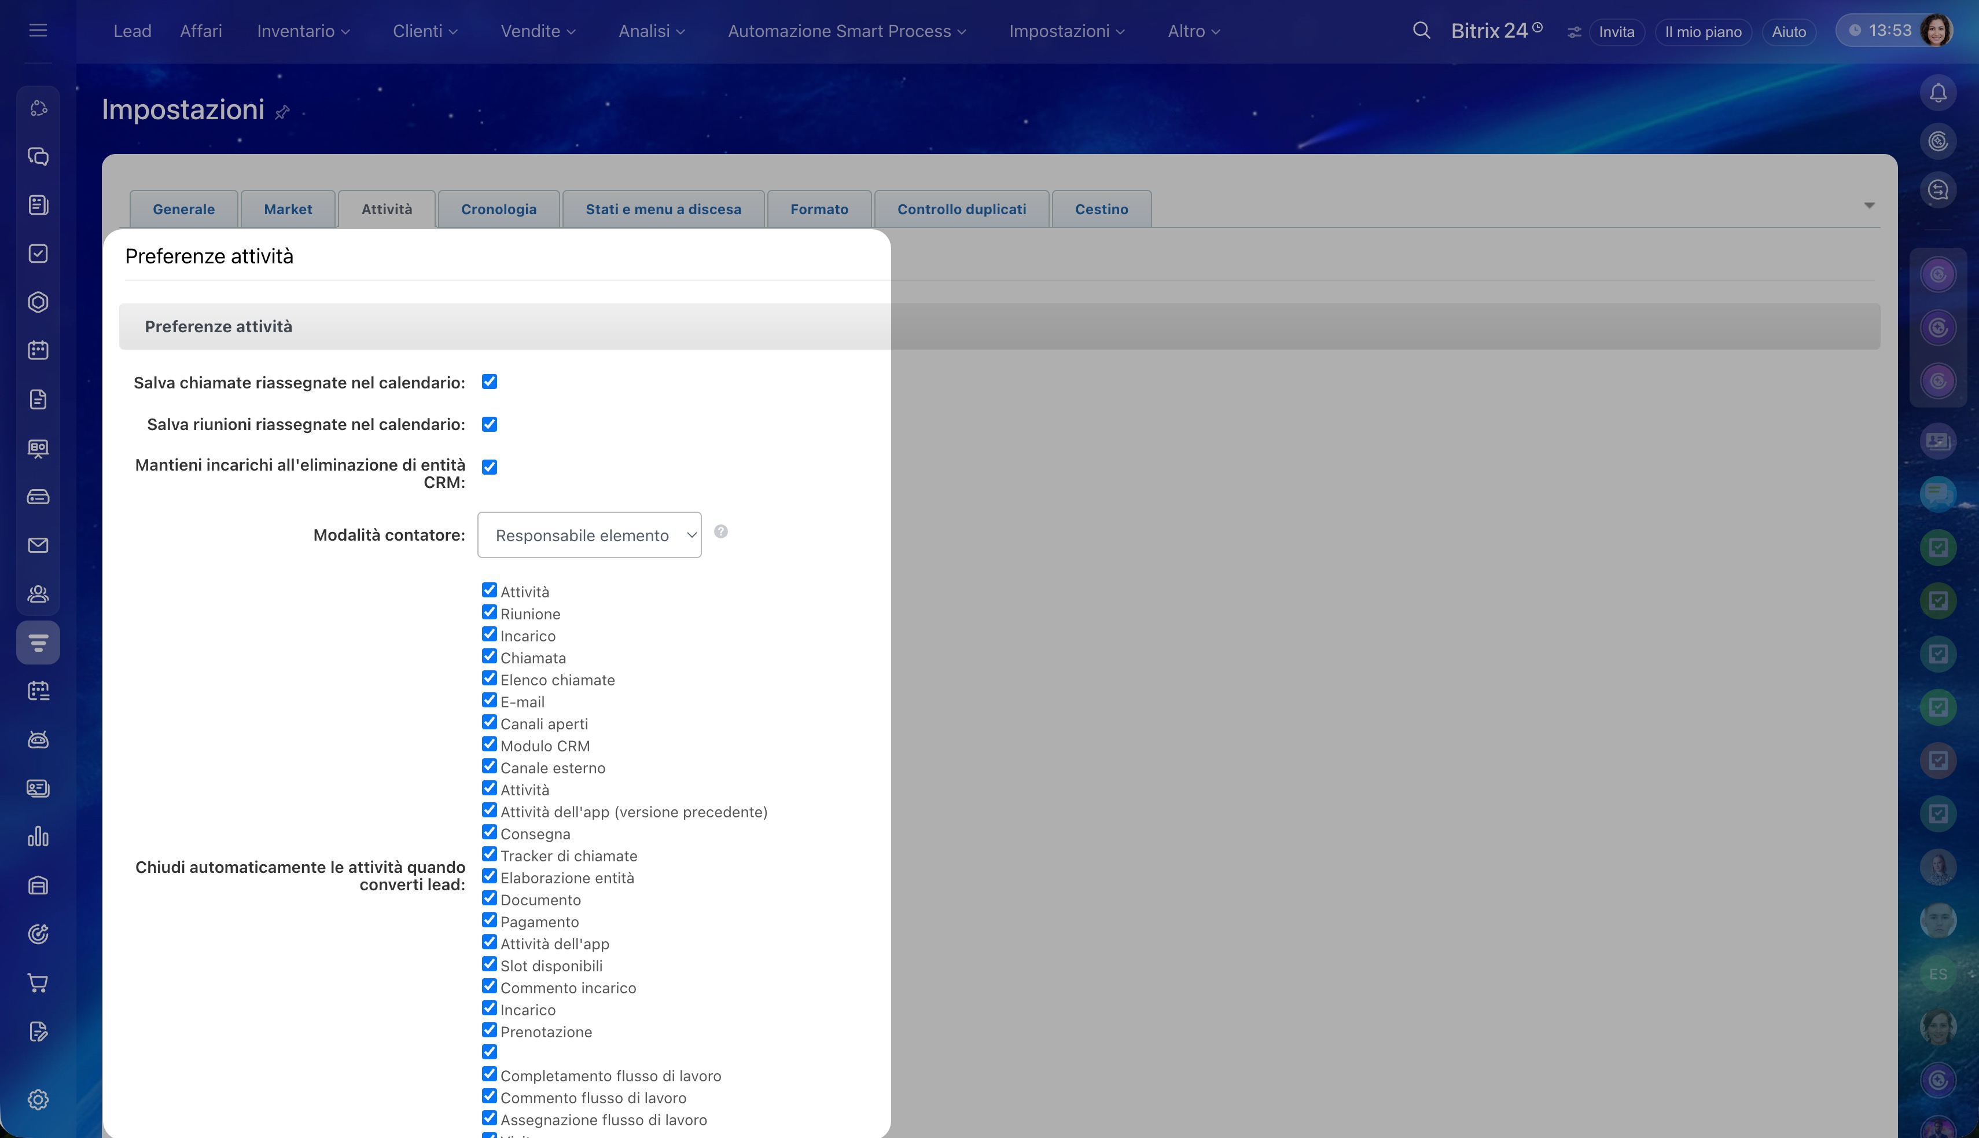
Task: Open the calendar sidebar icon
Action: coord(38,350)
